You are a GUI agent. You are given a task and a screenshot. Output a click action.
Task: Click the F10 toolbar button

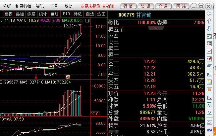(x=66, y=14)
